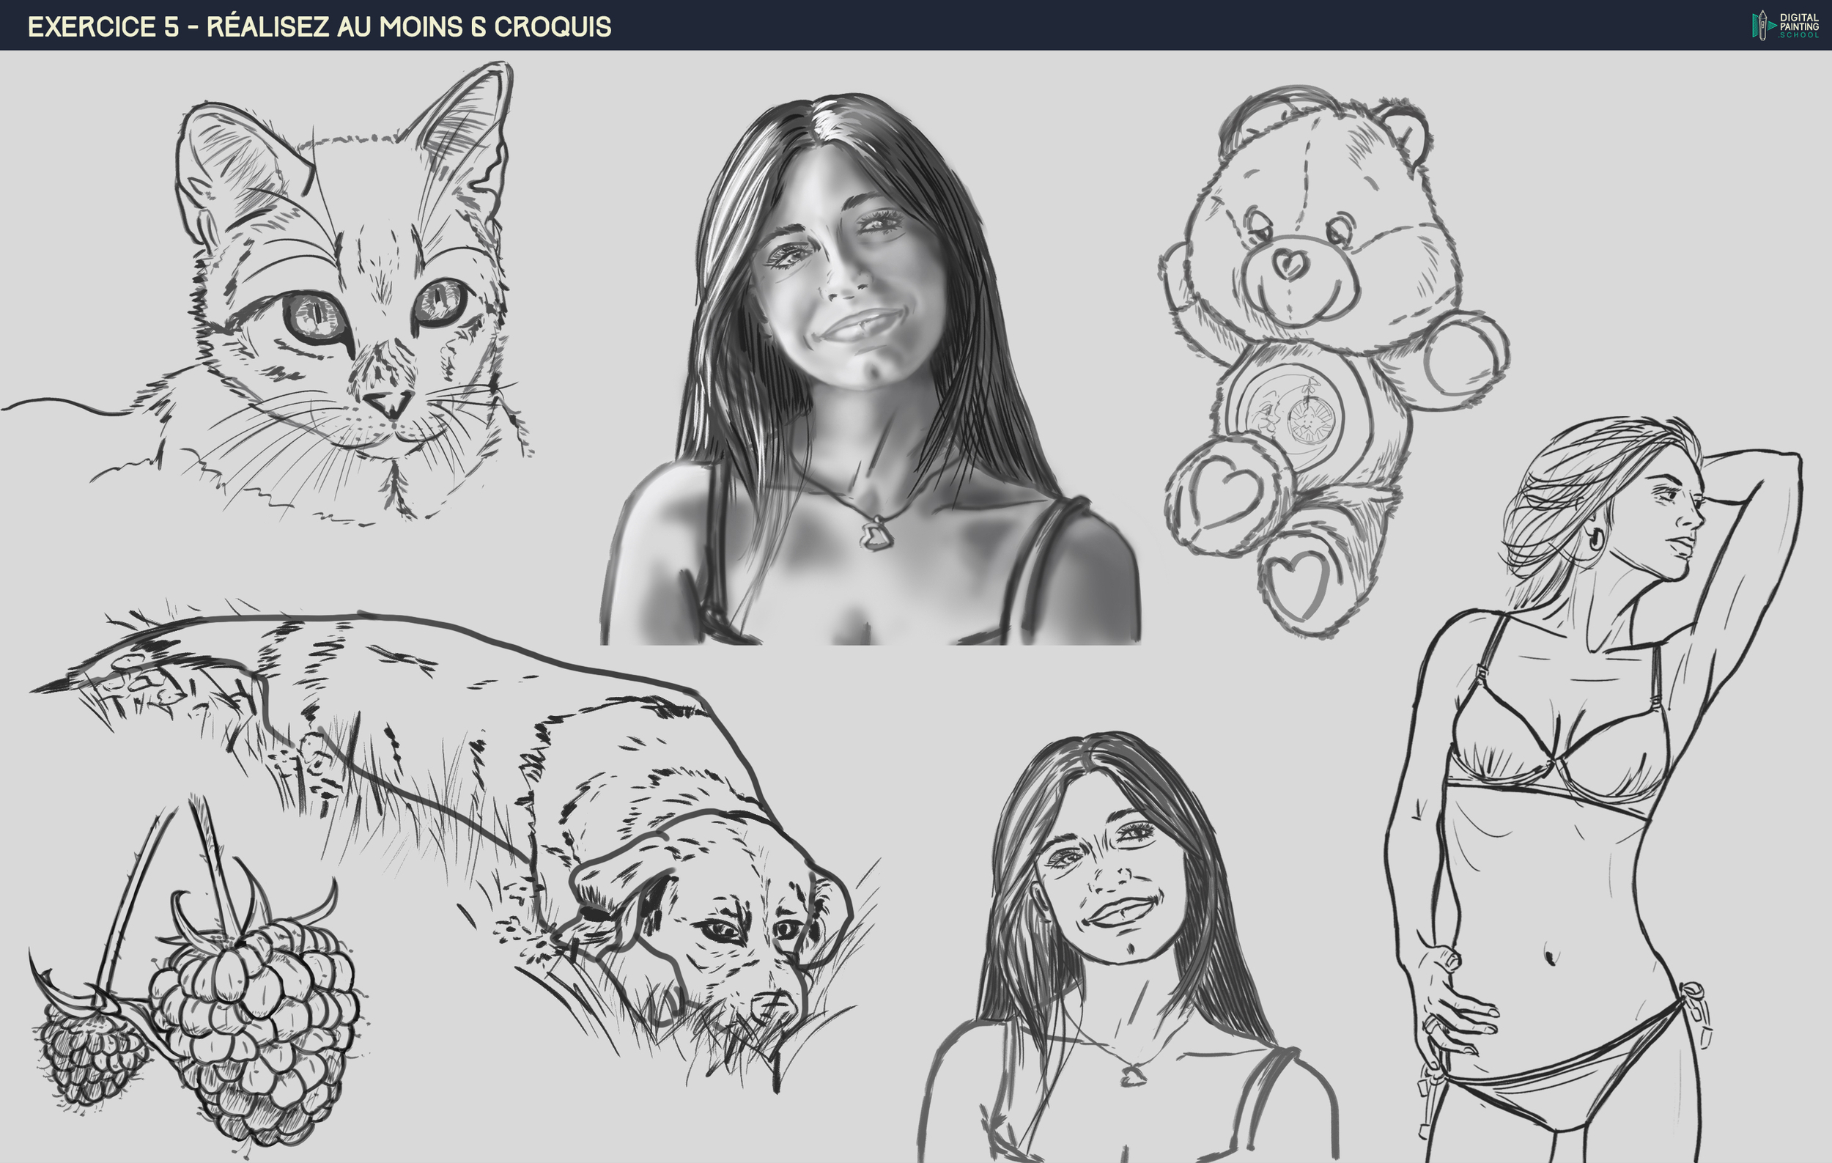
Task: Click the cat sketch's nose
Action: pos(388,403)
